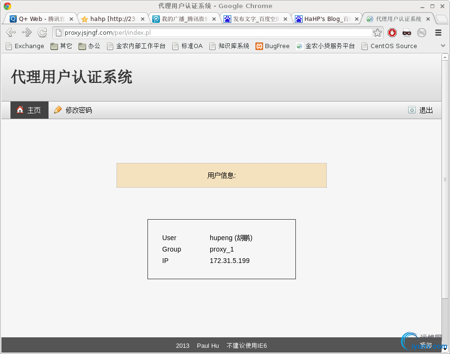Reload the page with refresh icon
450x354 pixels.
click(42, 32)
